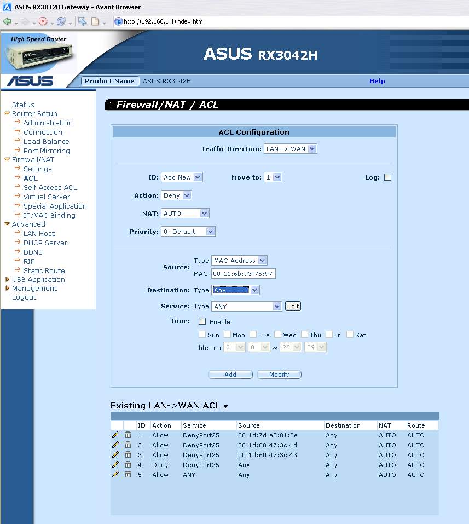Click the Service Edit button

[x=293, y=306]
